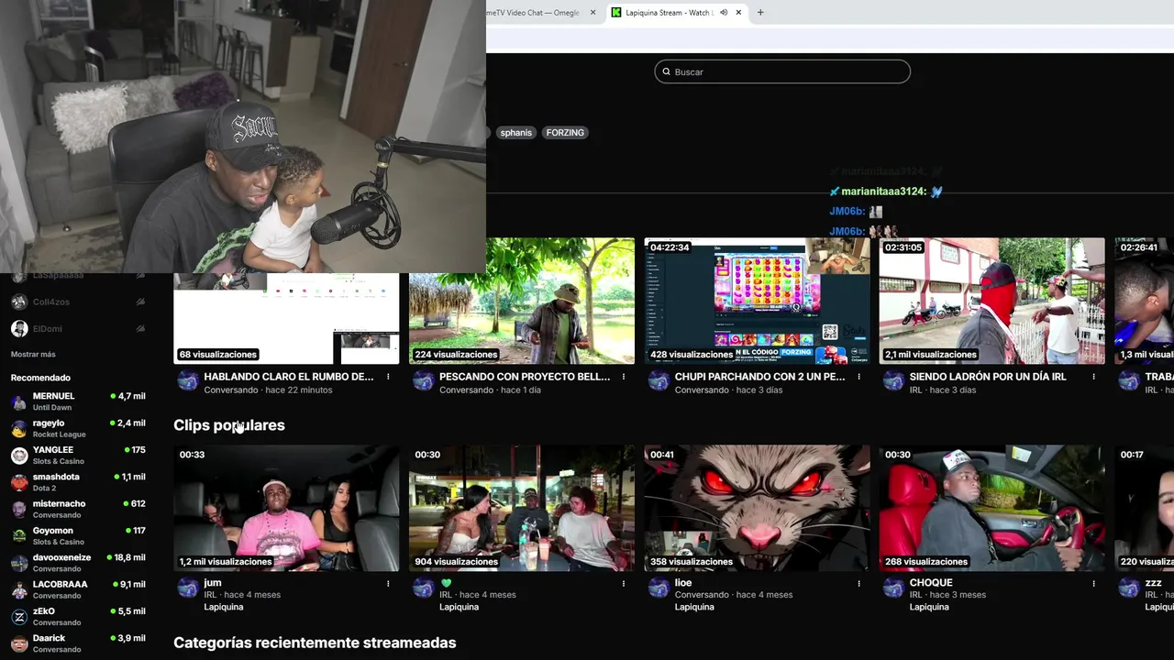Click marianitaaa3124 username in chat
The image size is (1174, 660).
883,192
